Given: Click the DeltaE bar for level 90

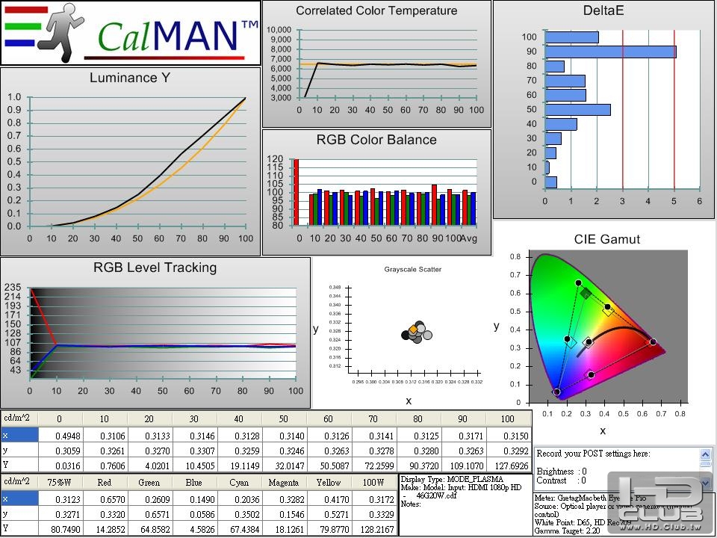Looking at the screenshot, I should tap(610, 52).
